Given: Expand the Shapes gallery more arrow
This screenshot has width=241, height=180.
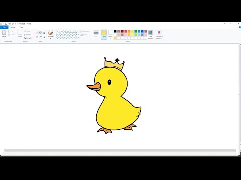Looking at the screenshot, I should tap(78, 38).
